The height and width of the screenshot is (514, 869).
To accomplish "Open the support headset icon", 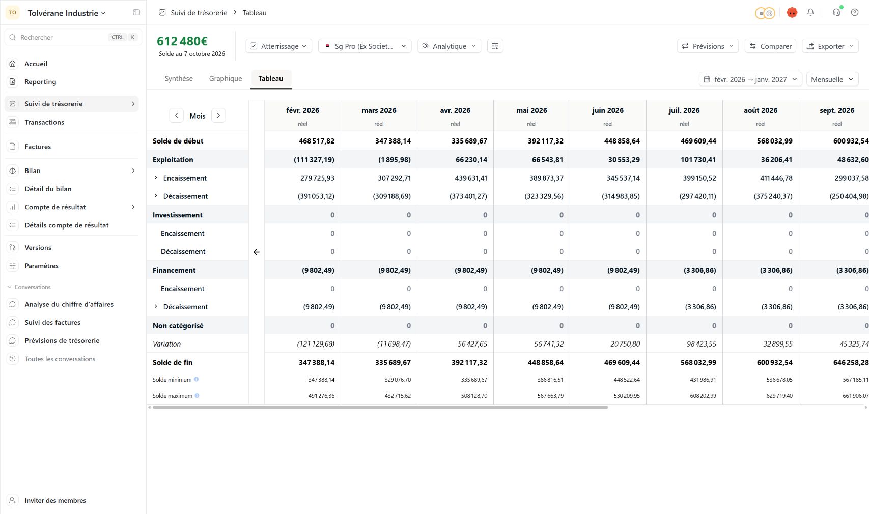I will [836, 12].
